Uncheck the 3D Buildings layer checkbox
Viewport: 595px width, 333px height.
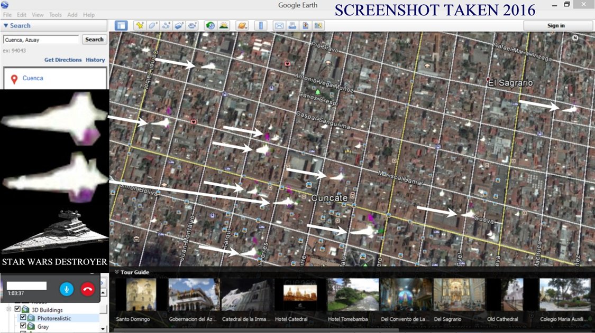click(17, 309)
